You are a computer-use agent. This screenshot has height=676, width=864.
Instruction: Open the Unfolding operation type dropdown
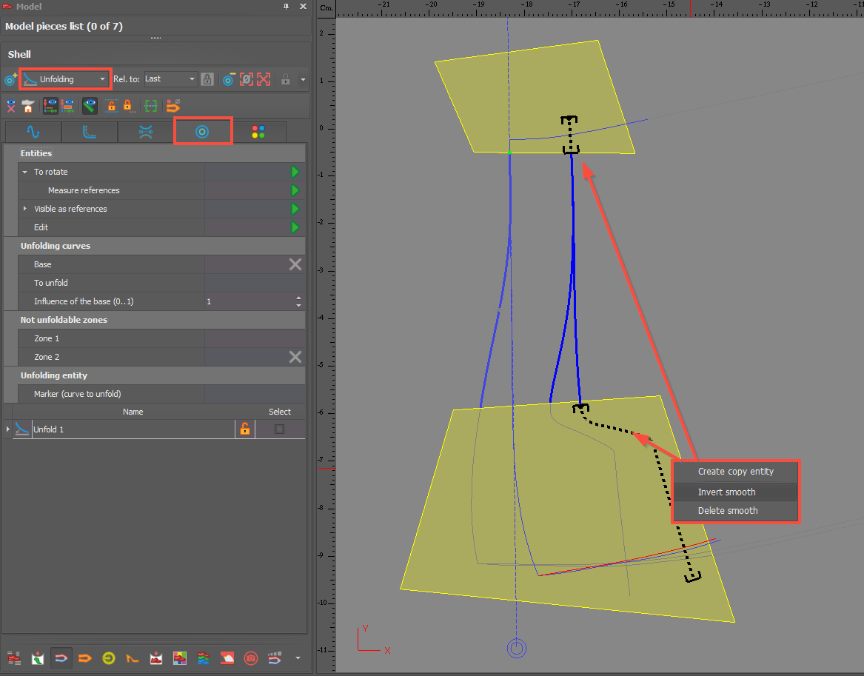[65, 79]
